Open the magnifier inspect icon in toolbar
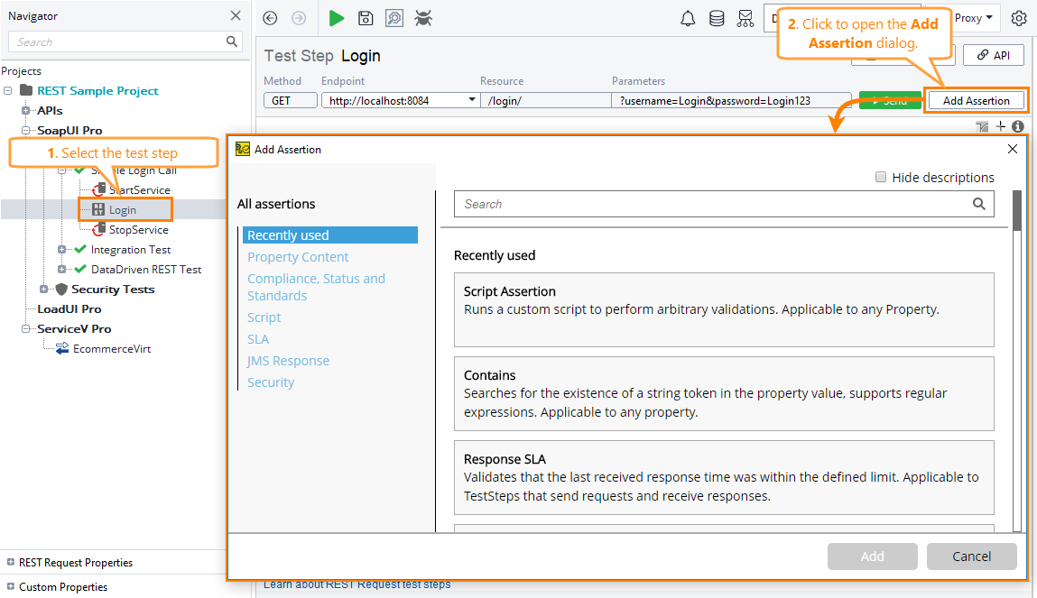The width and height of the screenshot is (1037, 598). click(394, 19)
